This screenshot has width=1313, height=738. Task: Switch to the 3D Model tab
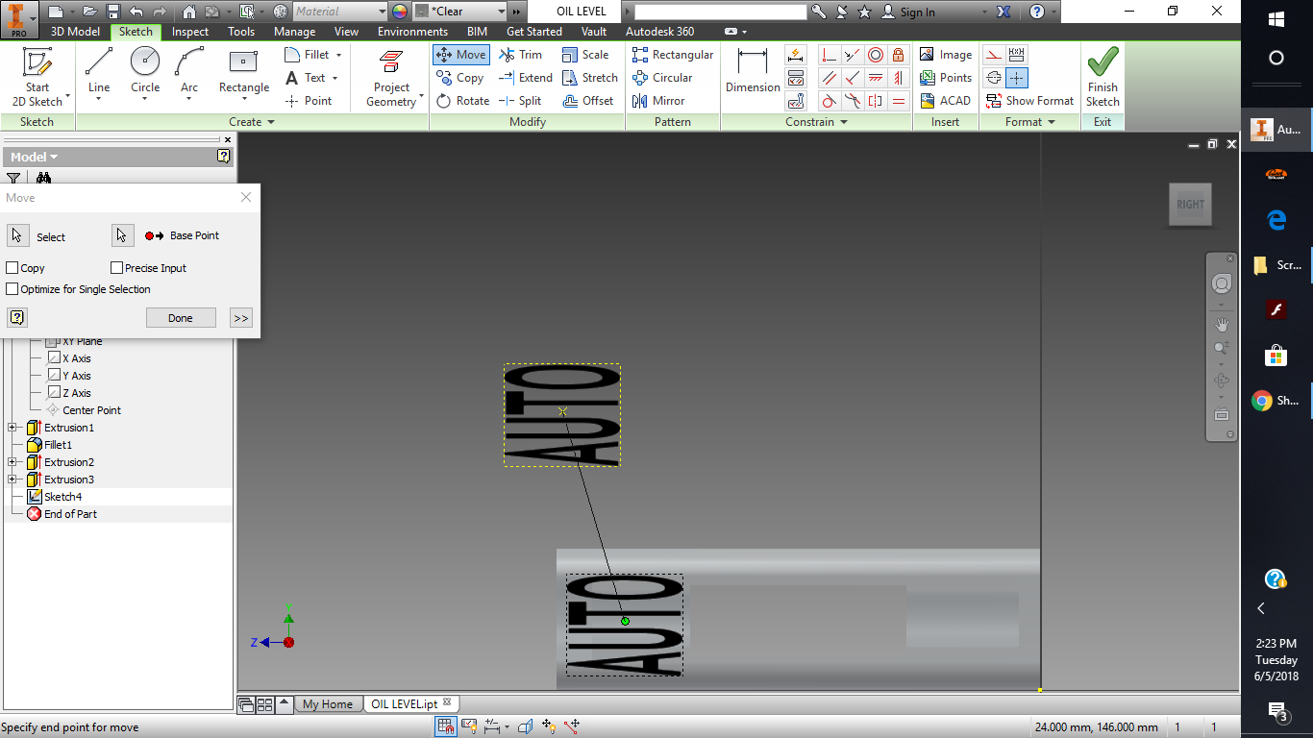75,32
